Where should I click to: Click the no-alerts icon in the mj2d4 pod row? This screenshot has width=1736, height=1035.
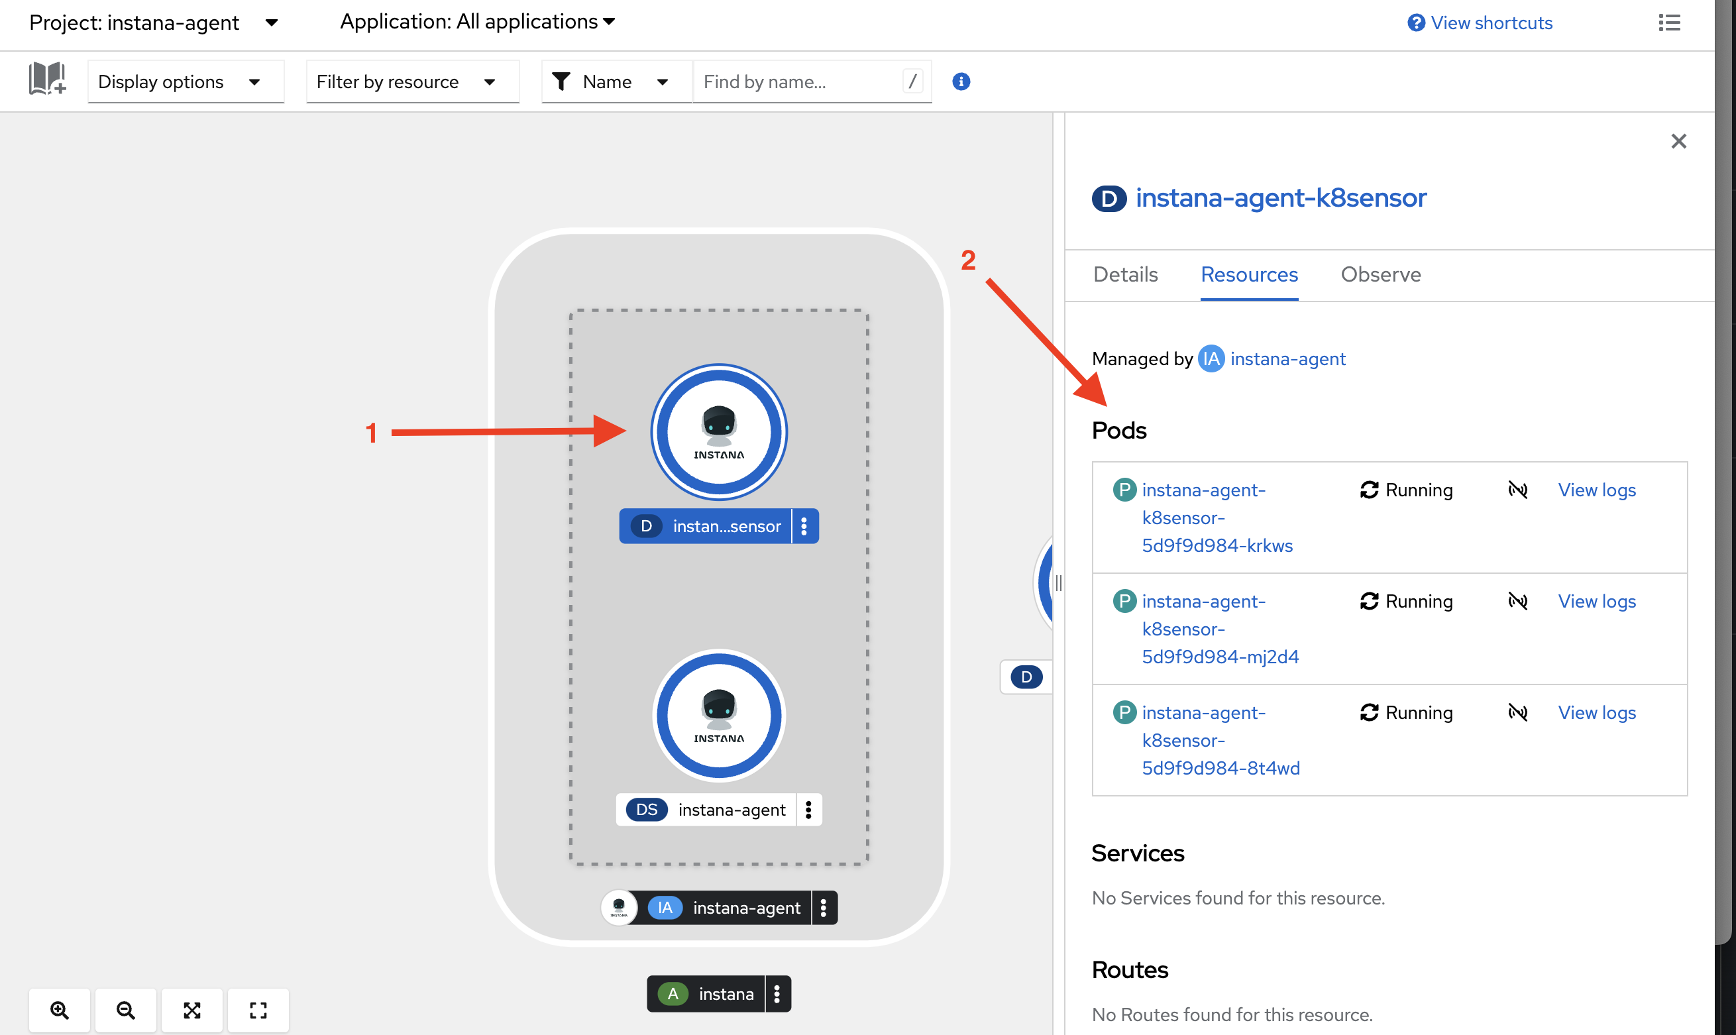(1518, 601)
